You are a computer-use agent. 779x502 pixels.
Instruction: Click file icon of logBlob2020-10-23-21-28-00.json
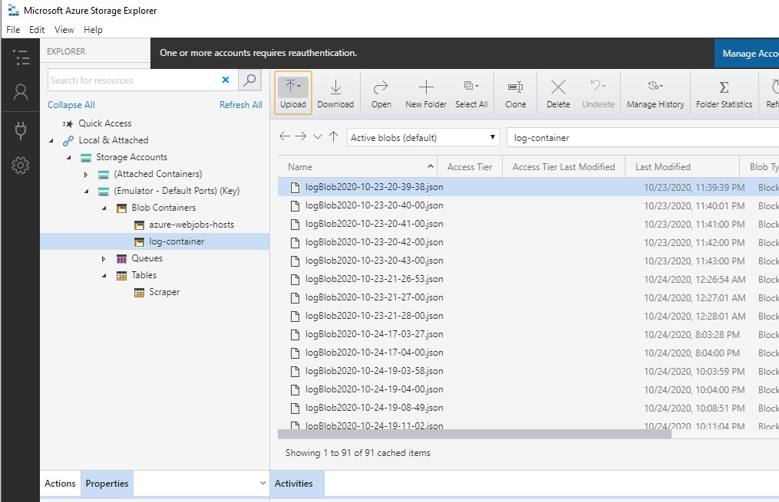point(295,316)
